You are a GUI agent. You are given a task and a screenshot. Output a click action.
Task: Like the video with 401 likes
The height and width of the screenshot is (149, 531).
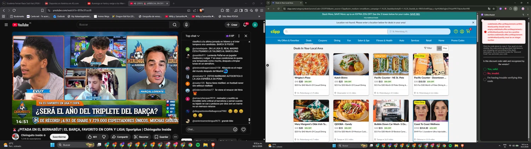(x=92, y=137)
